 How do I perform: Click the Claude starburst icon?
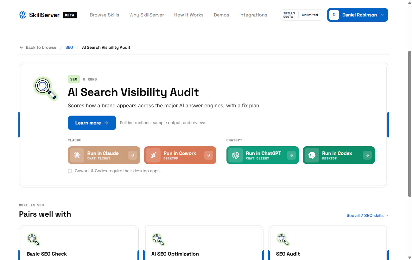[77, 155]
